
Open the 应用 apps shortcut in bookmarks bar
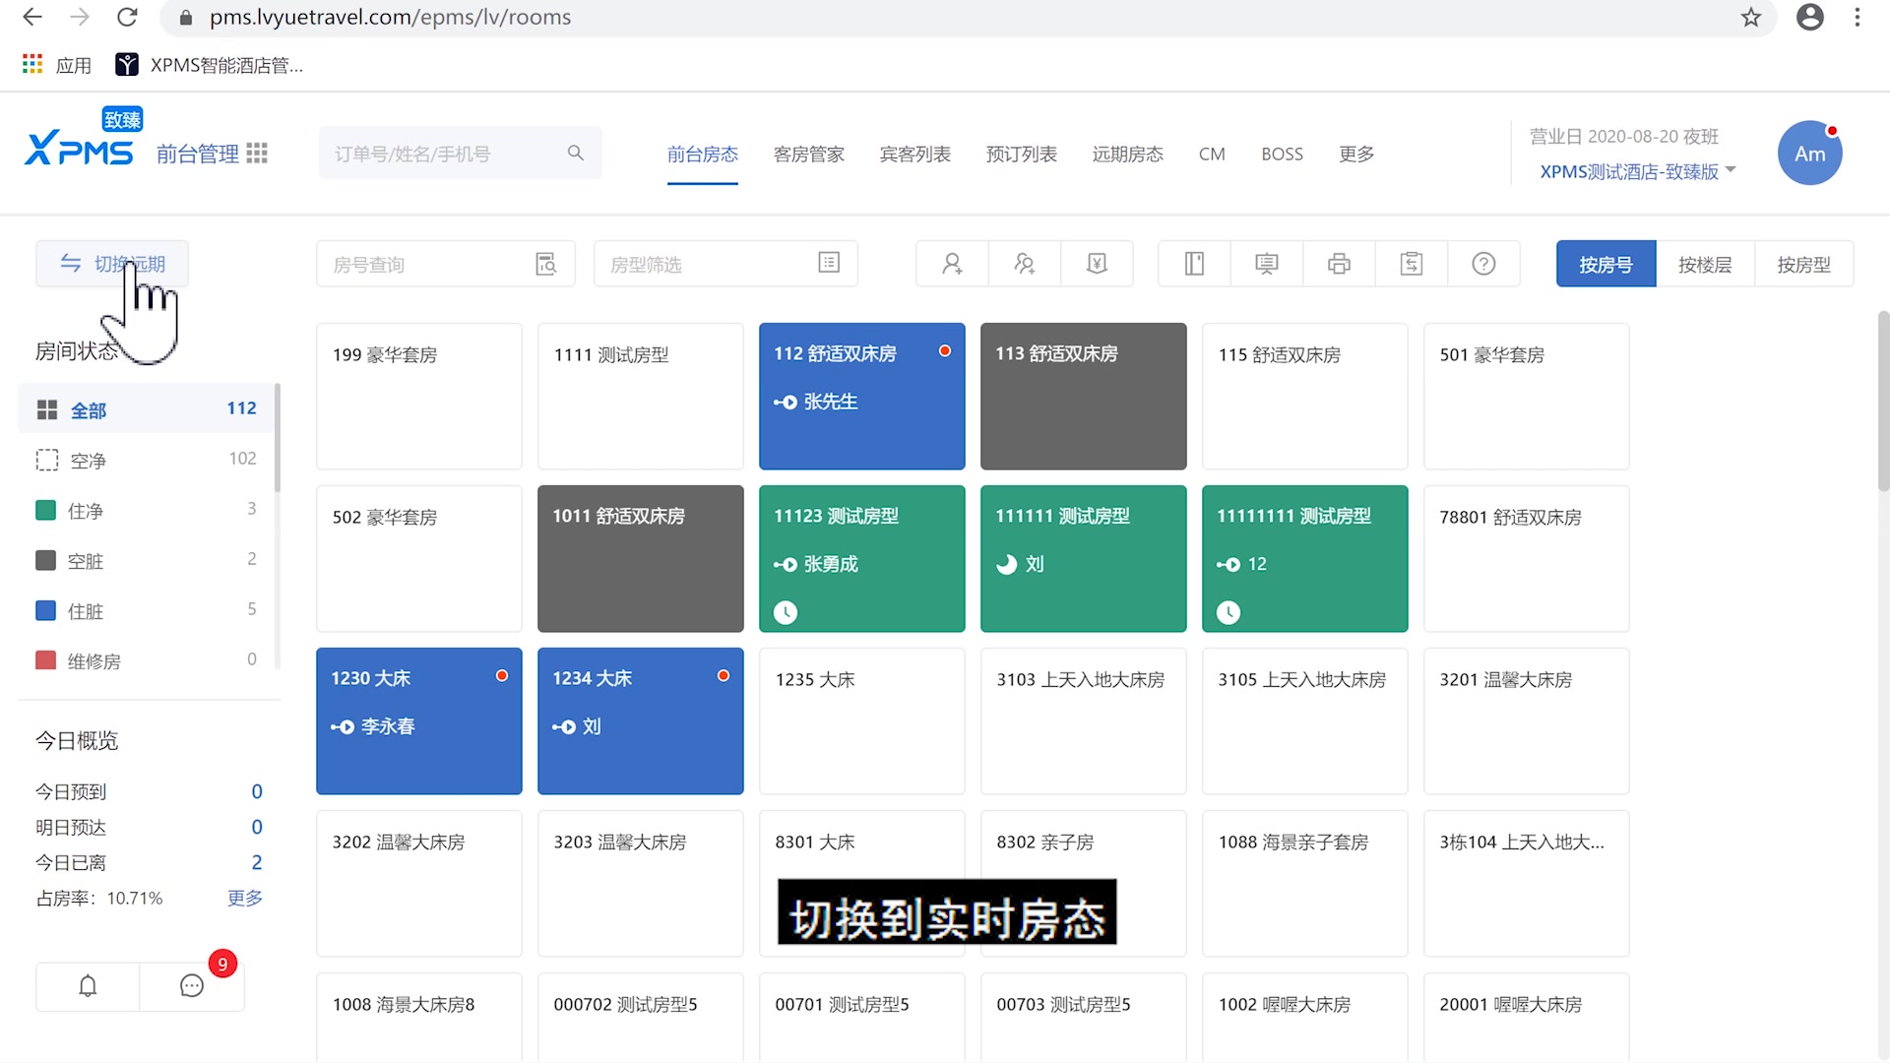56,65
